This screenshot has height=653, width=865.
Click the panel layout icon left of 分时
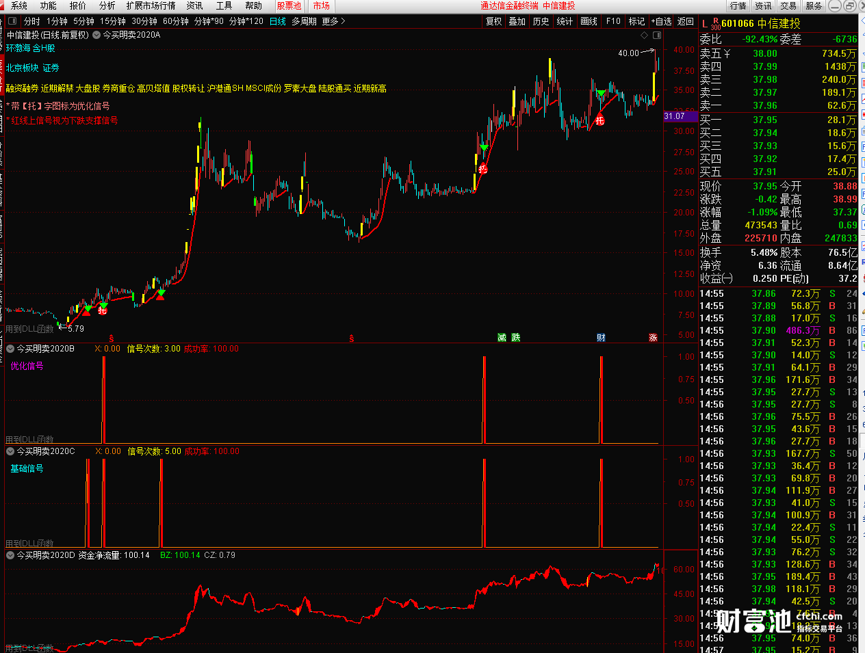tap(12, 21)
